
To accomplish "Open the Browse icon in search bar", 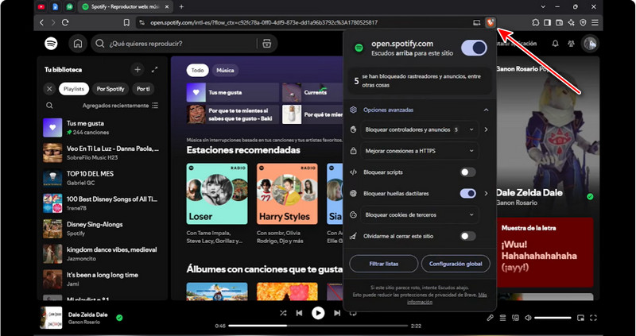I will 266,44.
